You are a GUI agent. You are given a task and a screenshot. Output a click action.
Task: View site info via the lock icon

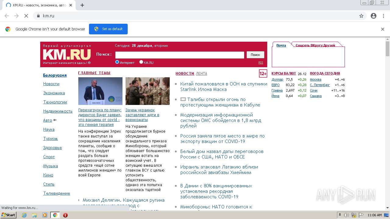tap(38, 16)
